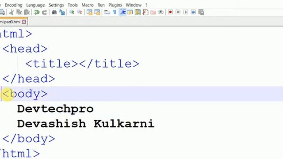Open the Function List icon

point(145,12)
